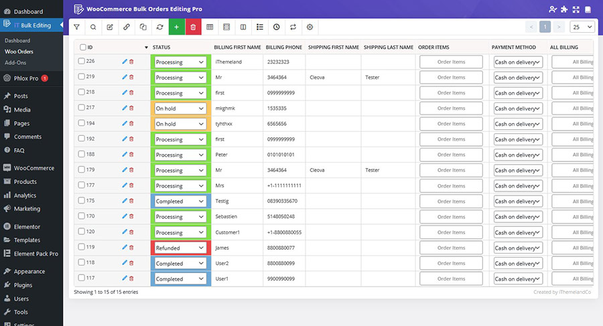Viewport: 603px width, 326px height.
Task: Open status dropdown for order 226
Action: (180, 62)
